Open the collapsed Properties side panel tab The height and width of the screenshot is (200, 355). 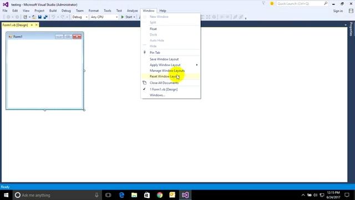(351, 29)
